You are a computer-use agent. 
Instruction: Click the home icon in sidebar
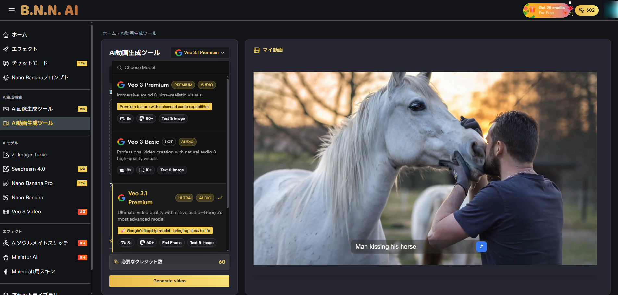click(6, 35)
